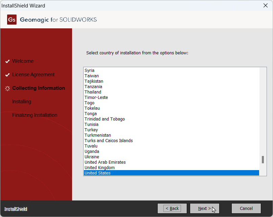This screenshot has width=273, height=217.
Task: Click the Welcome step checkmark icon
Action: click(x=7, y=61)
